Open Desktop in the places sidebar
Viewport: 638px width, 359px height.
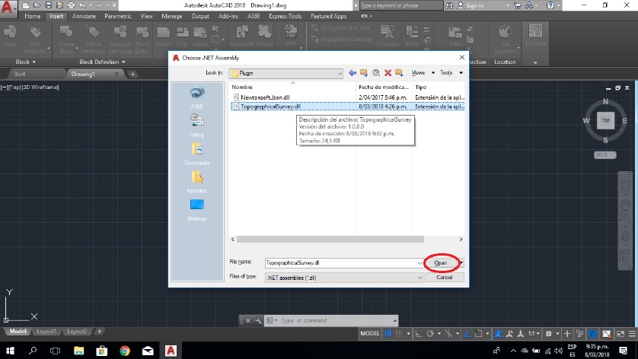(197, 209)
